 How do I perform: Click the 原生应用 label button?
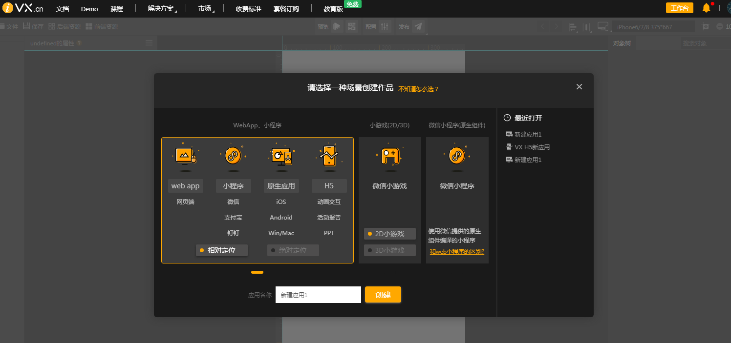point(281,186)
